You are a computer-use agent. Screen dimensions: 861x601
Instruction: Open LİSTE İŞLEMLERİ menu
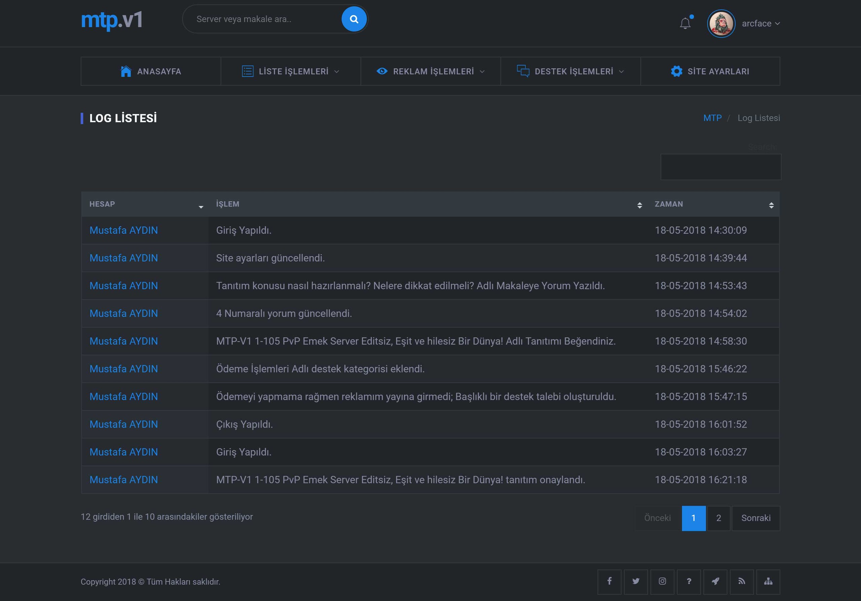point(291,71)
